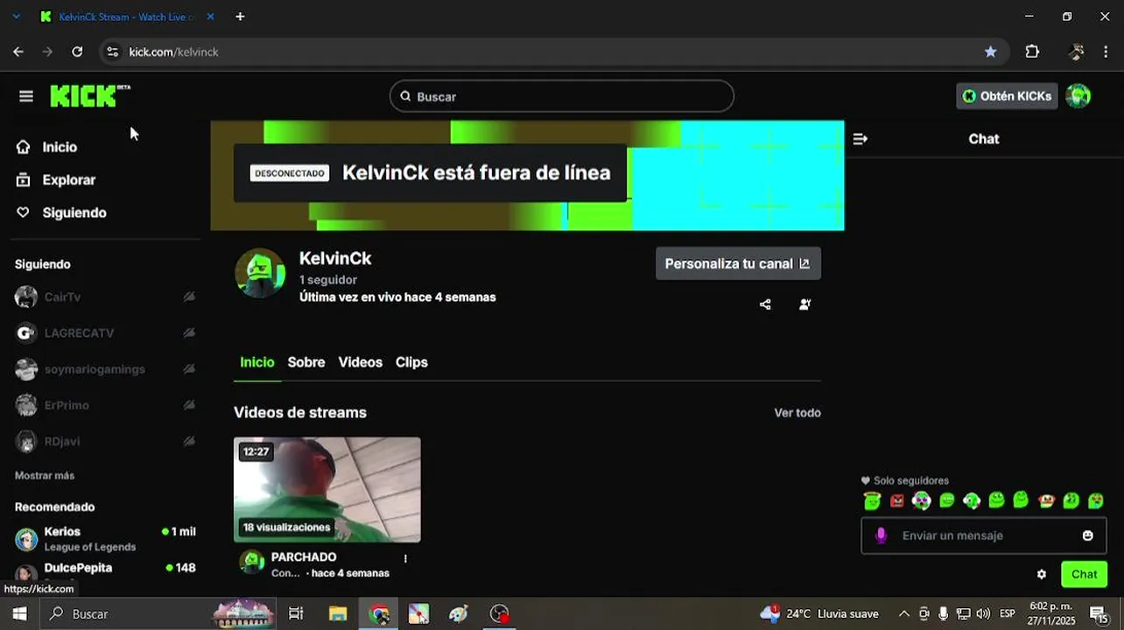Go to Inicio in sidebar
This screenshot has height=630, width=1124.
pyautogui.click(x=60, y=147)
